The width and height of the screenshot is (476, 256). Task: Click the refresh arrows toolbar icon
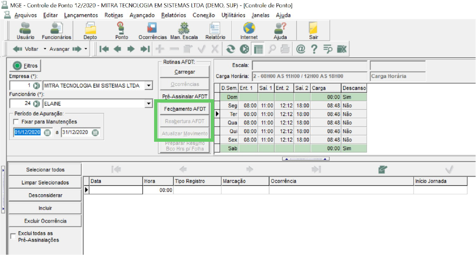point(231,49)
